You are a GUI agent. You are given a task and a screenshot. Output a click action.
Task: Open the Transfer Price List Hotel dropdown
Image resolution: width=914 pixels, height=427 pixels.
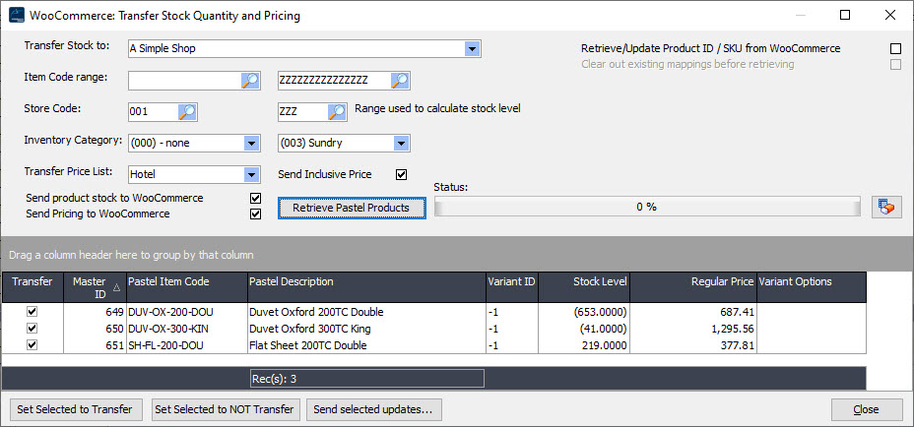click(x=251, y=174)
